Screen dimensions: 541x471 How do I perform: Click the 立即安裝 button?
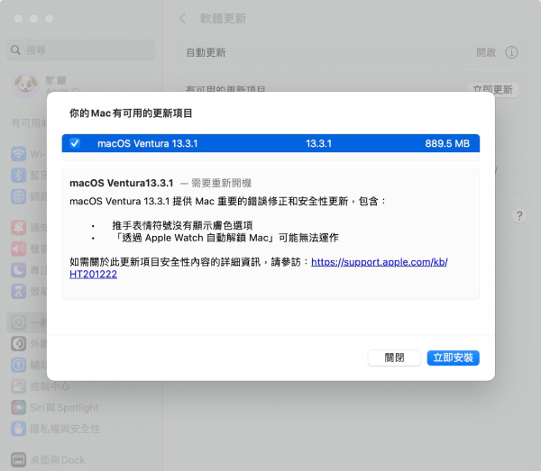pos(453,358)
